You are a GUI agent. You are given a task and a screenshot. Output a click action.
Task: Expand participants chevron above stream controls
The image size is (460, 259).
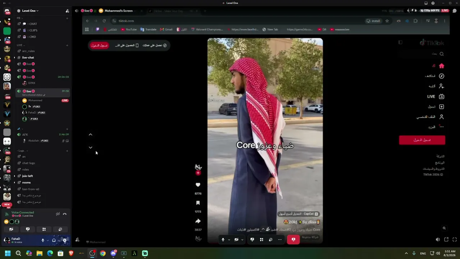click(263, 229)
